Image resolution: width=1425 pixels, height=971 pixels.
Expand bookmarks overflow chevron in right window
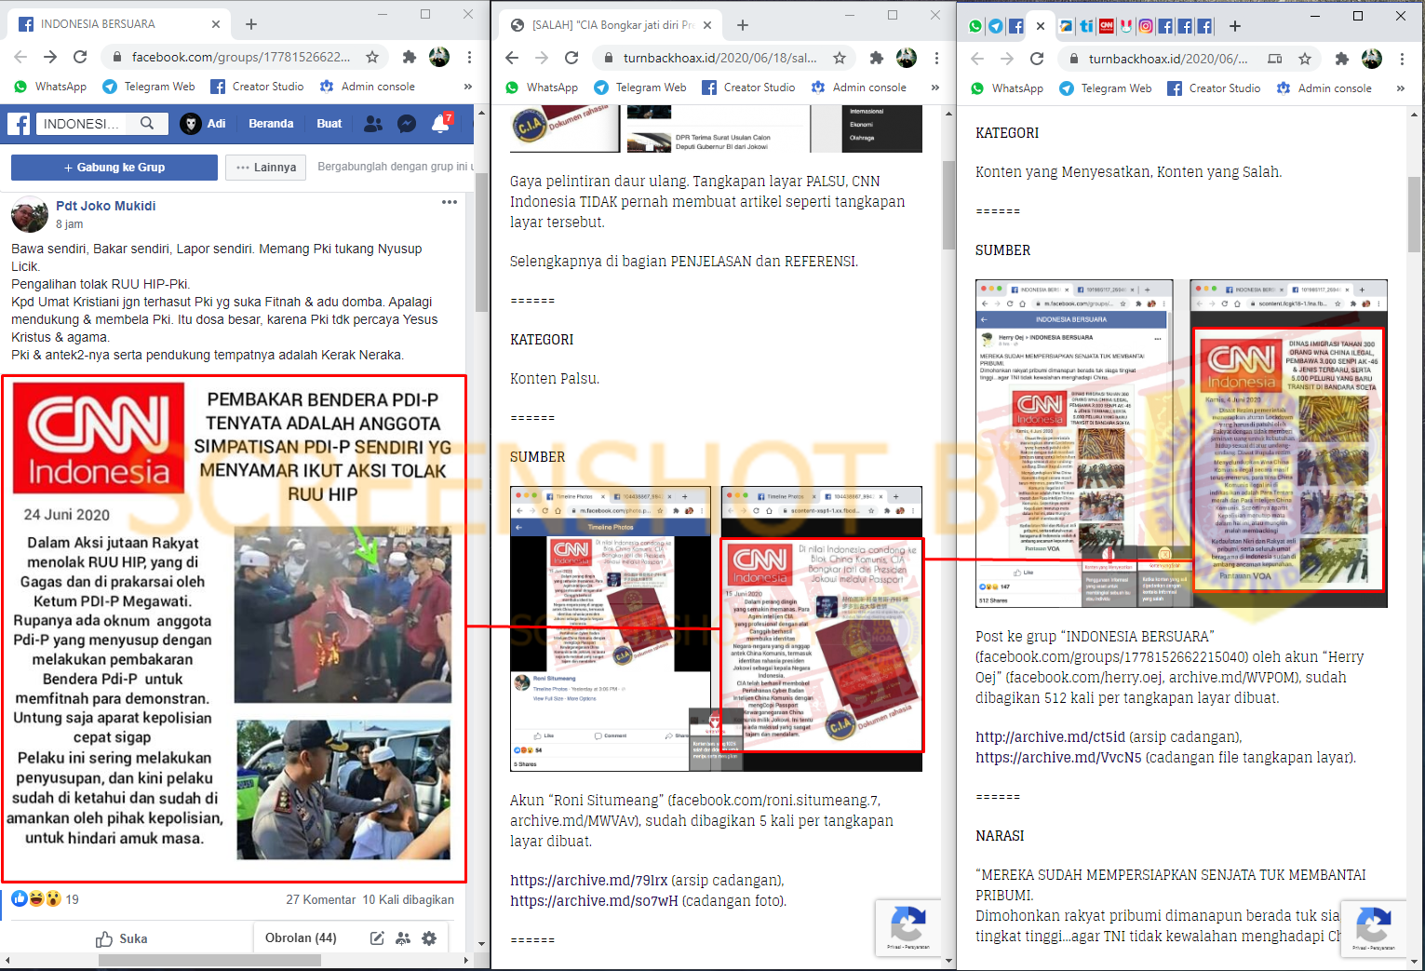point(1400,88)
